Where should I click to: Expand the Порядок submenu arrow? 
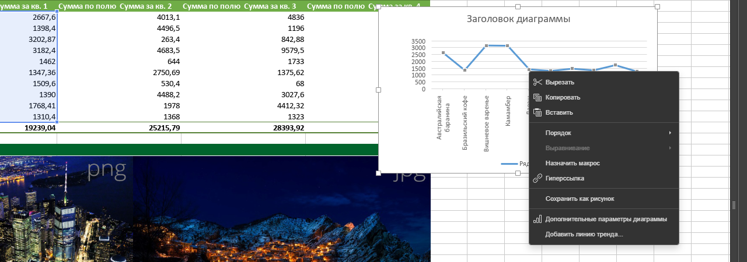[670, 133]
